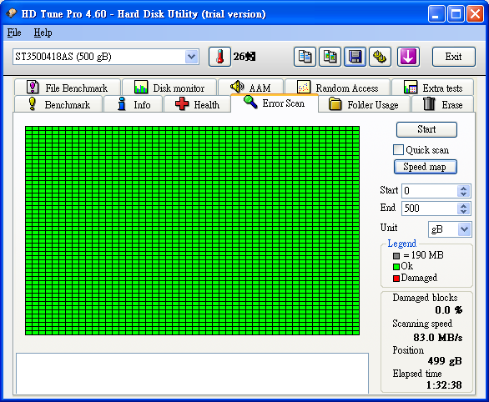Select the Error Scan tab

(275, 103)
